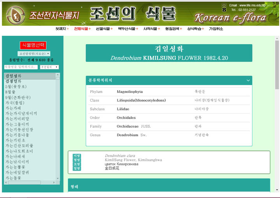Click main page scroll down arrow
280x198 pixels.
[277, 190]
